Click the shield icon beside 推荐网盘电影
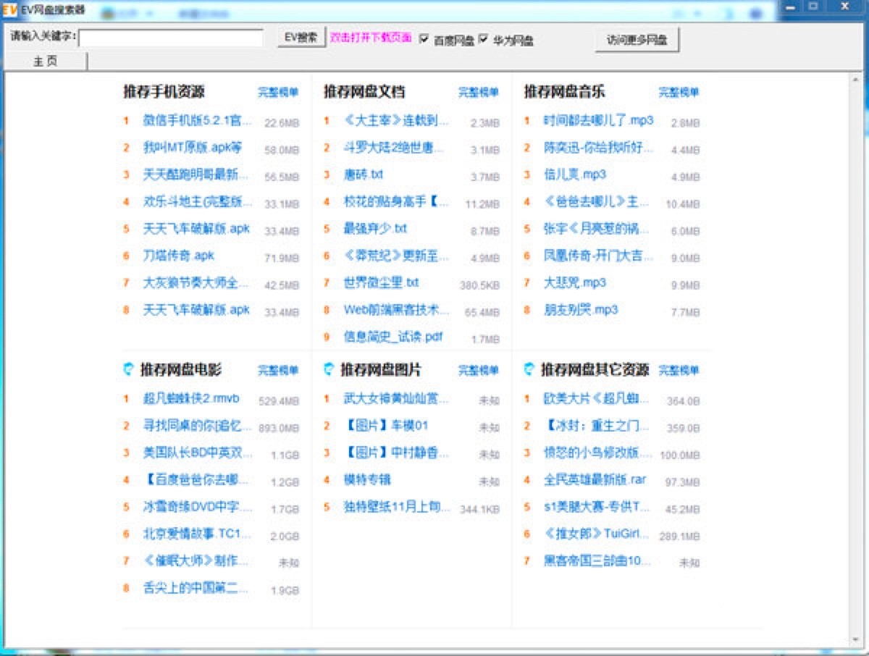The width and height of the screenshot is (869, 656). 128,370
